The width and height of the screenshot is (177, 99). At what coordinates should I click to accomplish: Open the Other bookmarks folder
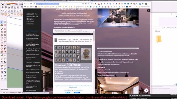pos(144,7)
